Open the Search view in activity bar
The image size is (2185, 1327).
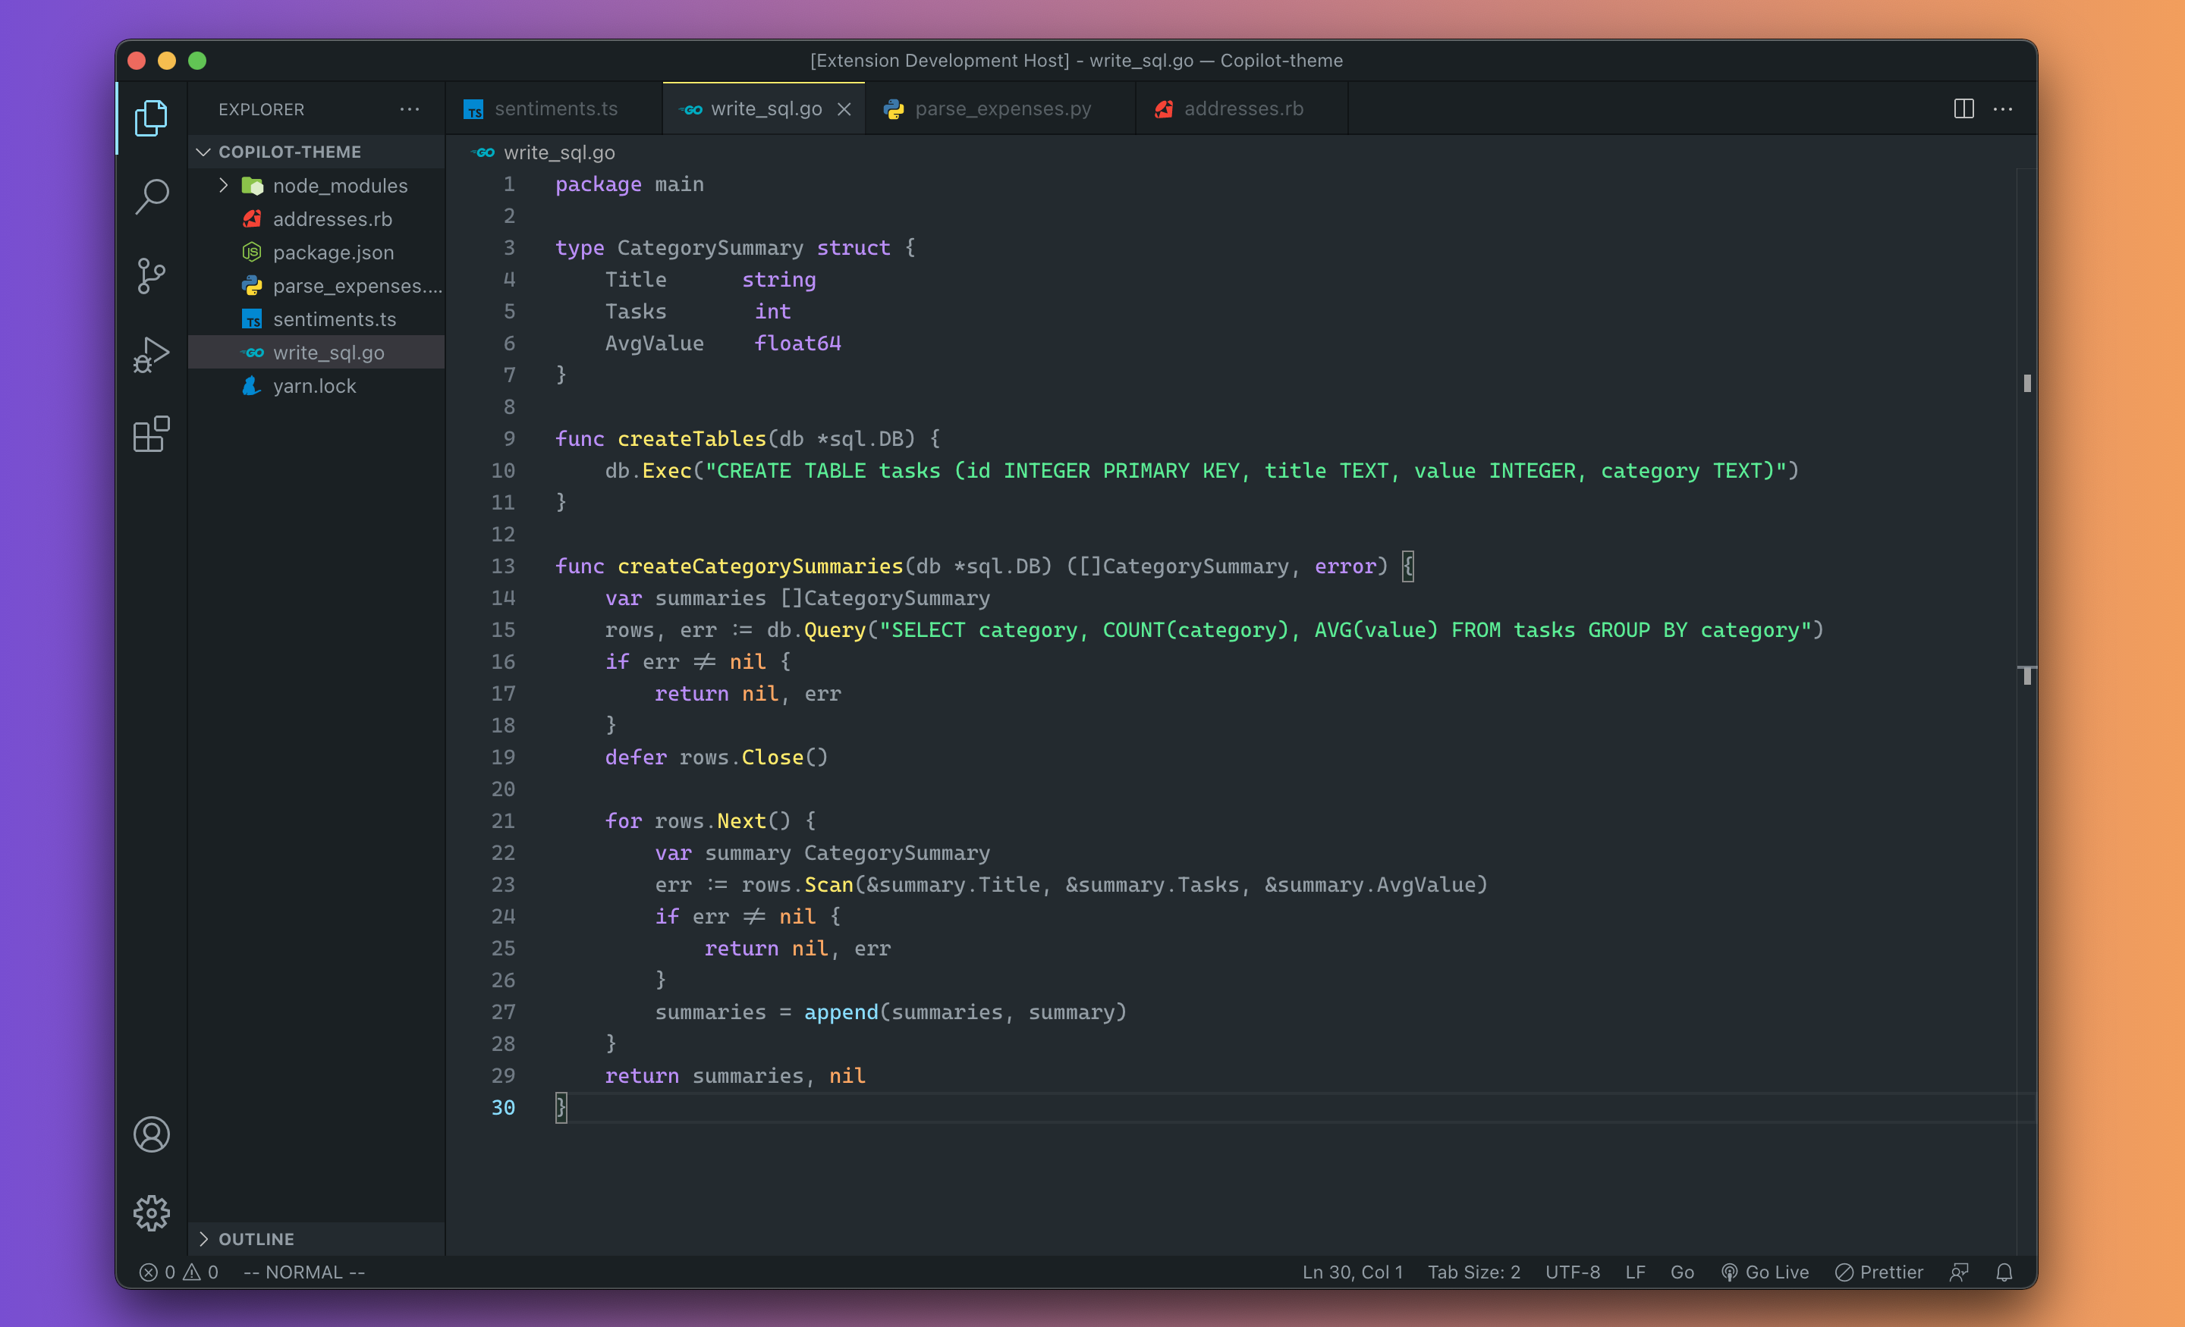pyautogui.click(x=152, y=196)
